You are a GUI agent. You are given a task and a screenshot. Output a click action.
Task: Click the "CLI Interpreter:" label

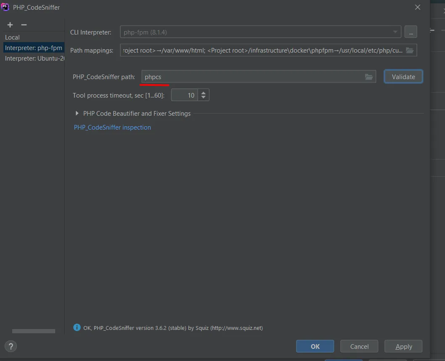[90, 32]
